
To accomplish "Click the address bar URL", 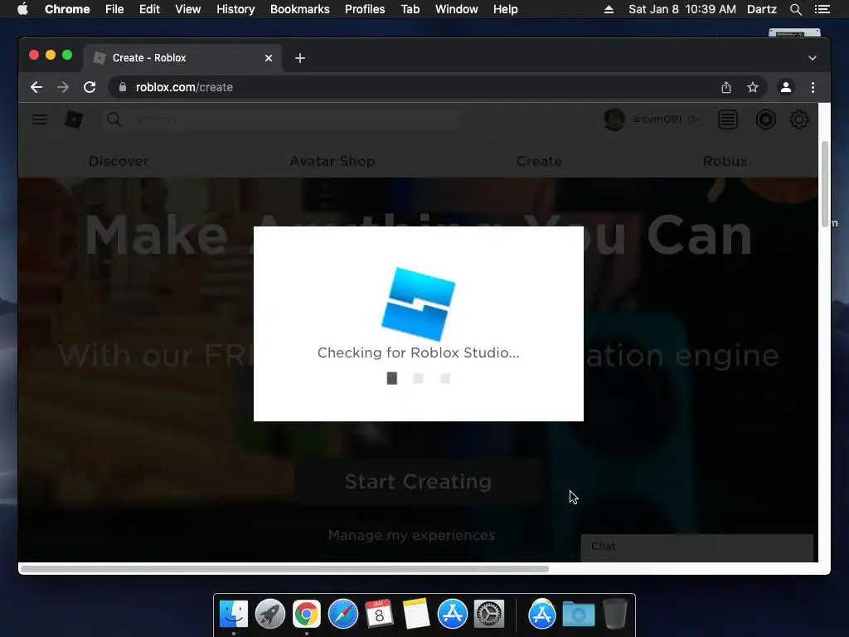I will click(x=184, y=87).
